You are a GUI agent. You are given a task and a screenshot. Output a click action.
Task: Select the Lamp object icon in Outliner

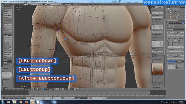pos(171,18)
